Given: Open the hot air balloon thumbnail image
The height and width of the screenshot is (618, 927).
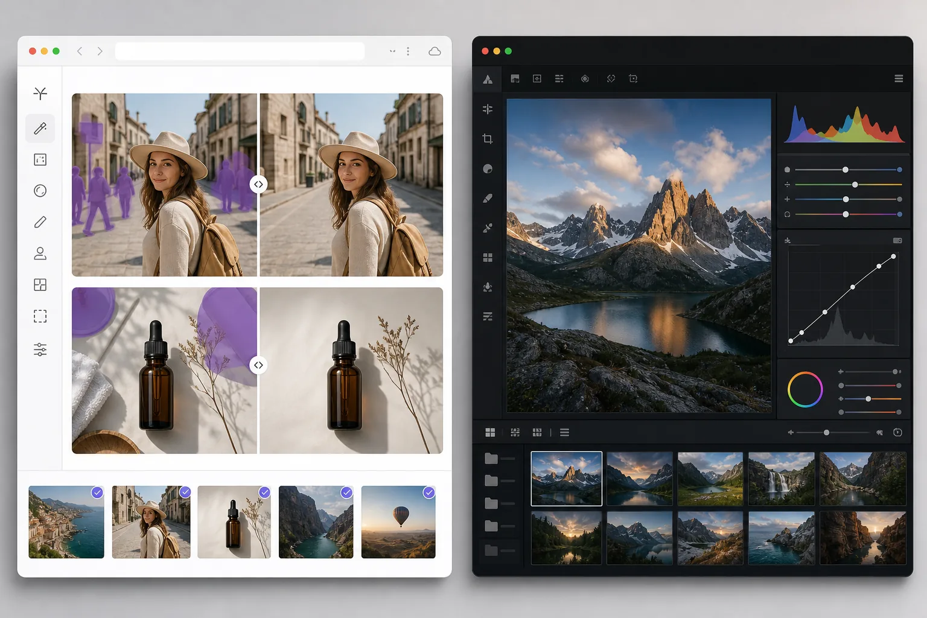Looking at the screenshot, I should (x=398, y=522).
